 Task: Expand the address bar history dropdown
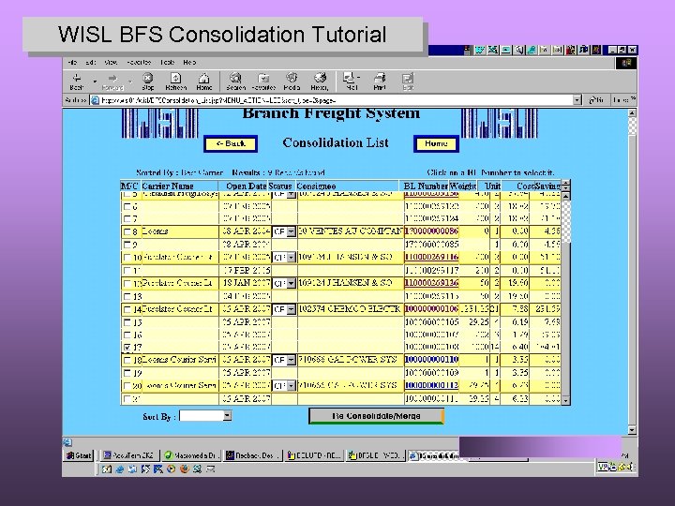[x=577, y=100]
